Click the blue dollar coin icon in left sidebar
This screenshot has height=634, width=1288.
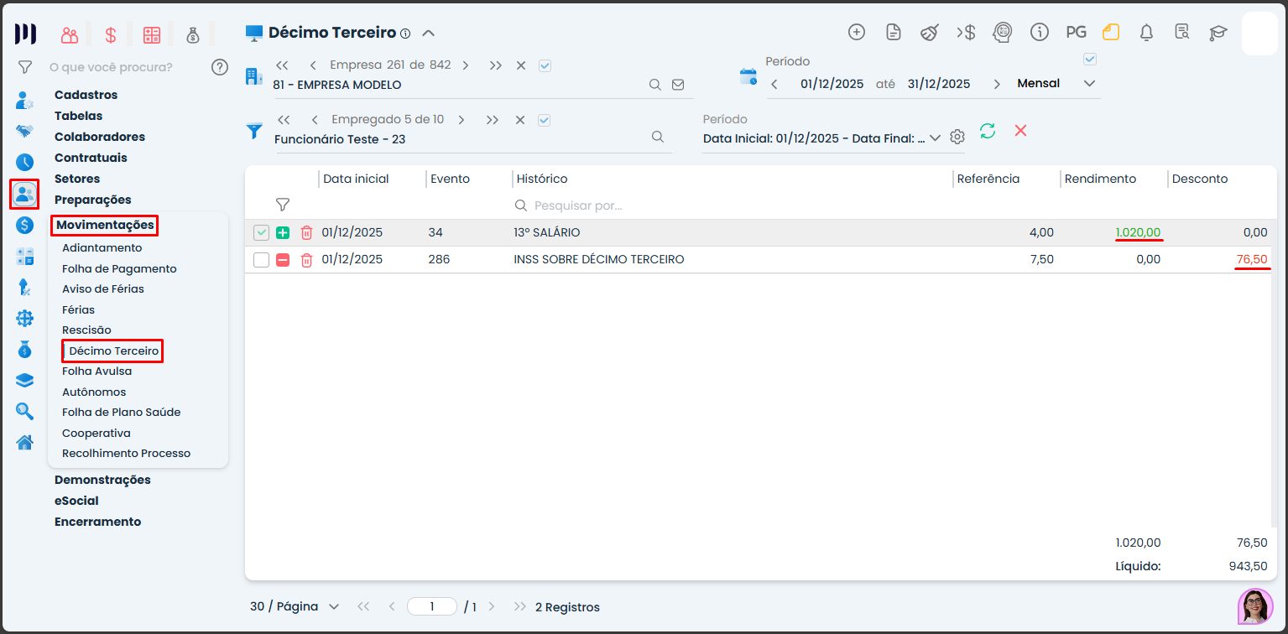24,225
